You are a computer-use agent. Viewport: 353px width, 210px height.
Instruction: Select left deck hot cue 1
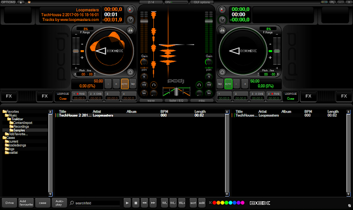[x=79, y=96]
